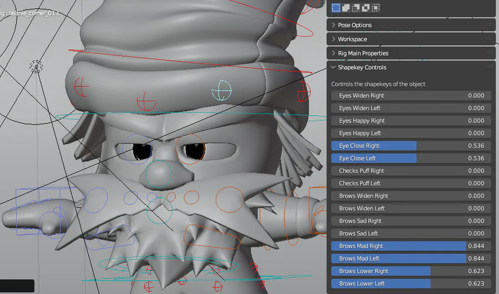Click the Checks Puff Right slider
This screenshot has width=499, height=294.
(411, 171)
